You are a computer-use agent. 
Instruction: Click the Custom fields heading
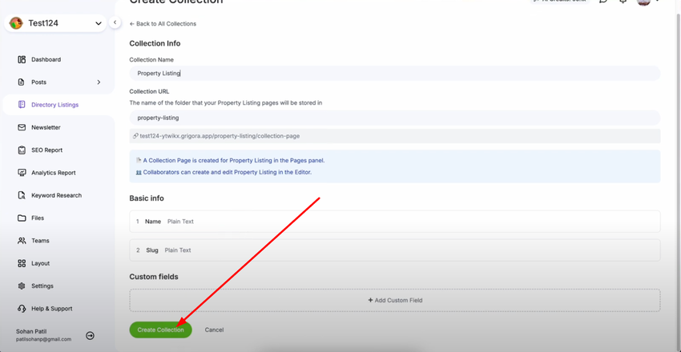click(154, 277)
